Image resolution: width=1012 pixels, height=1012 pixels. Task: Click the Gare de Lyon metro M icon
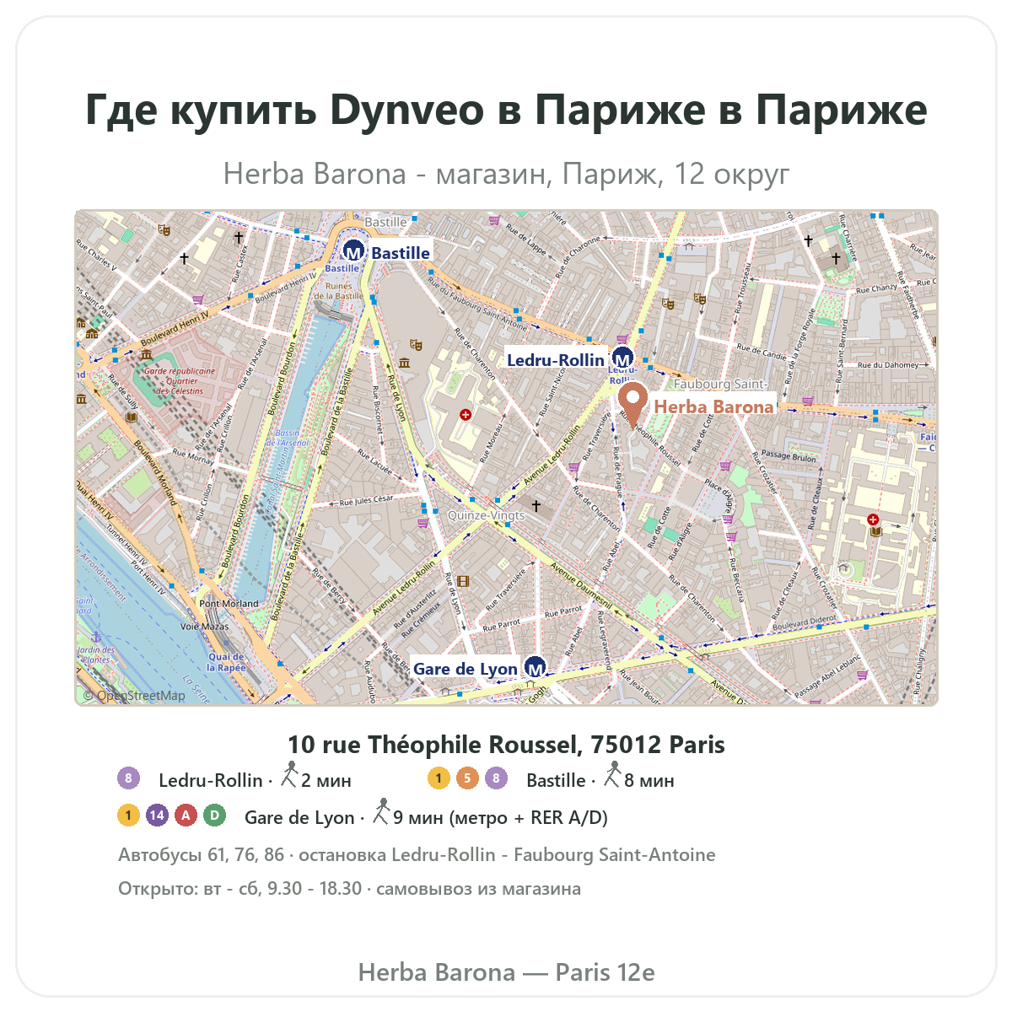pos(536,668)
